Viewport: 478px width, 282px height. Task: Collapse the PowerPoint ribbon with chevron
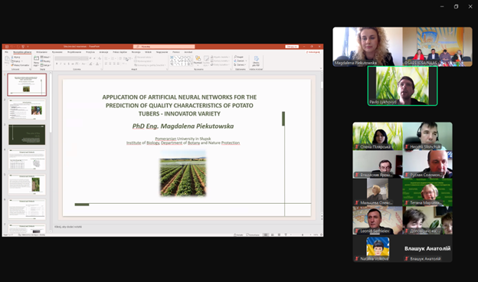pyautogui.click(x=321, y=68)
